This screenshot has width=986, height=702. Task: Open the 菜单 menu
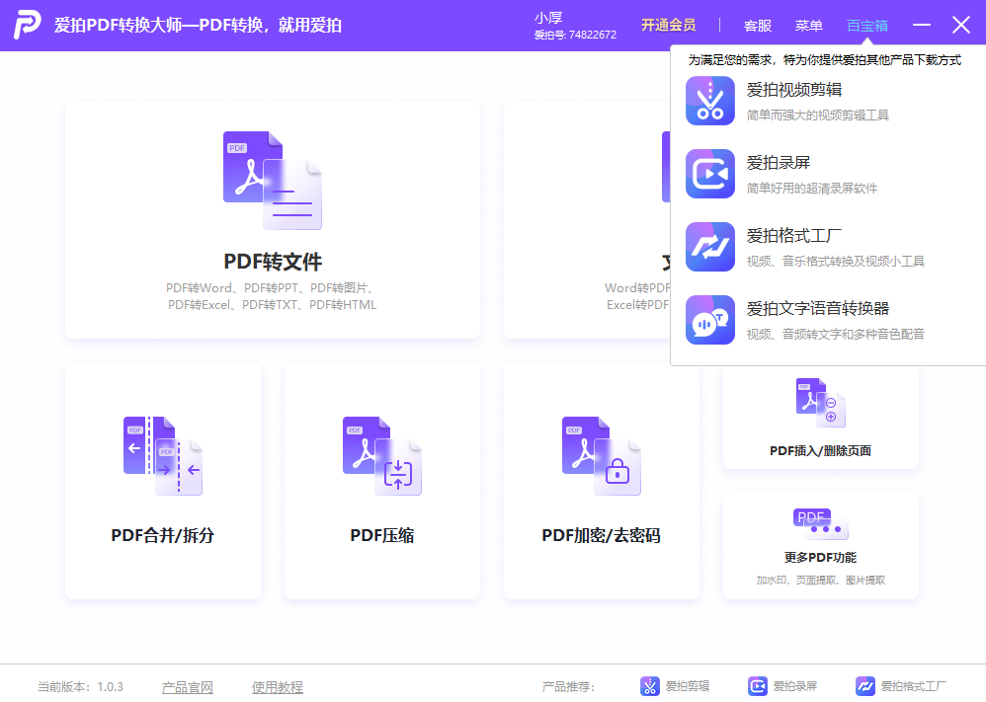coord(809,26)
